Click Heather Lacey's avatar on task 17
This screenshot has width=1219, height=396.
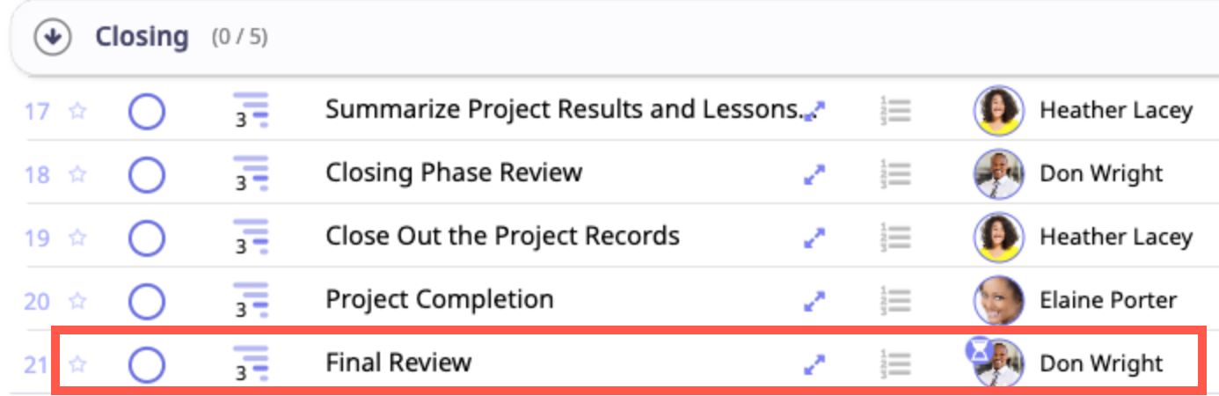click(x=998, y=111)
